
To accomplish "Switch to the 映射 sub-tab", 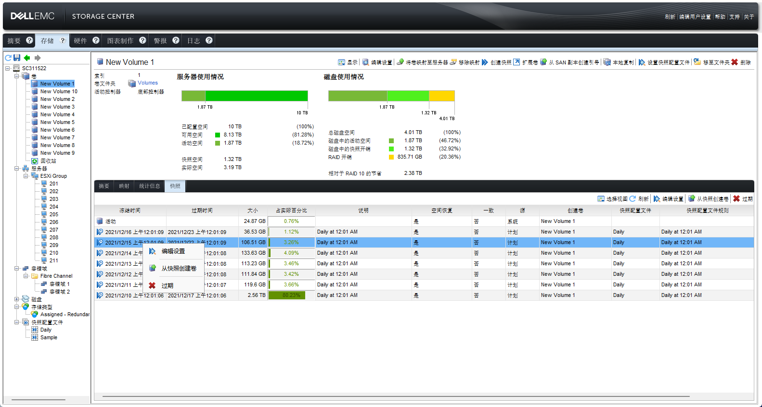I will pos(124,186).
